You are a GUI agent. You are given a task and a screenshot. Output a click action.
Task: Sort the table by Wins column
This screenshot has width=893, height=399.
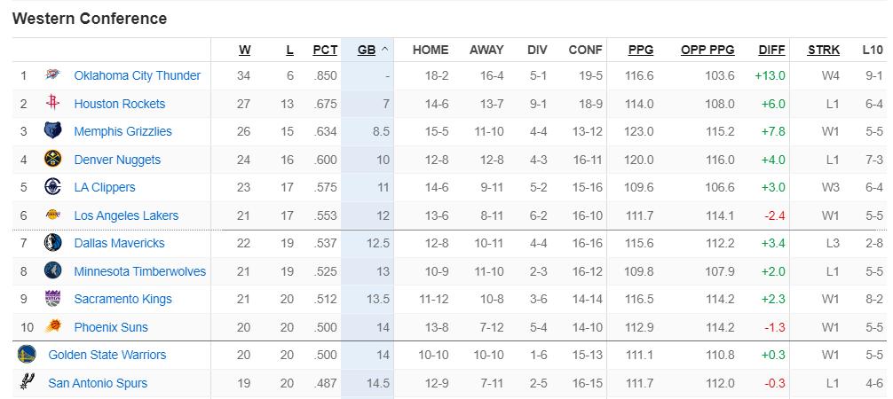coord(244,51)
